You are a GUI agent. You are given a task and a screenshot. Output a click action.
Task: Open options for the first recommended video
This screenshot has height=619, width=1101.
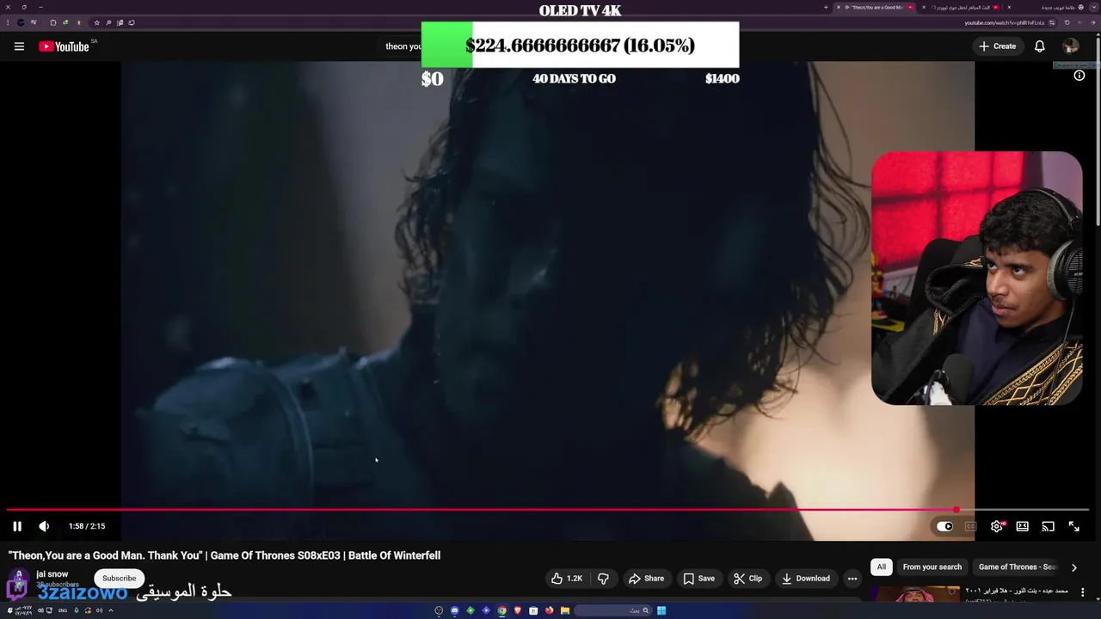coord(1082,592)
